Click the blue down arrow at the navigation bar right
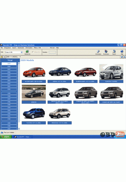Image resolution: width=126 pixels, height=182 pixels. point(122,57)
